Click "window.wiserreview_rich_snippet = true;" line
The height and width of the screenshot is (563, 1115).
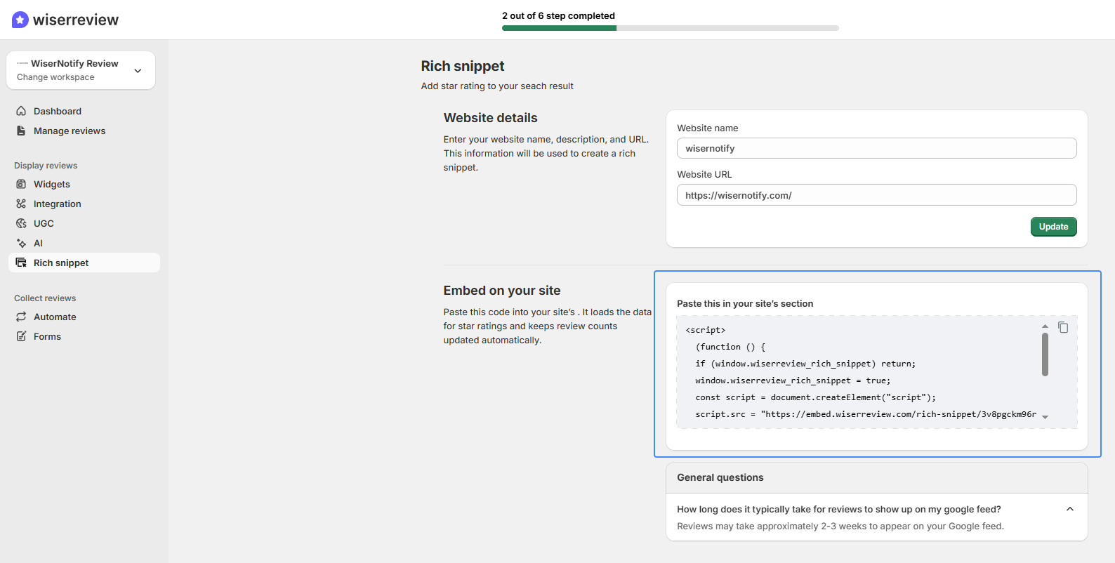click(793, 380)
